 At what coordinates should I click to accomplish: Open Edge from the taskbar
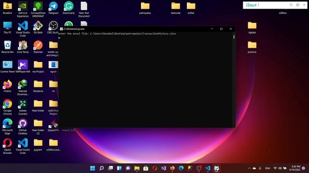pyautogui.click(x=182, y=168)
